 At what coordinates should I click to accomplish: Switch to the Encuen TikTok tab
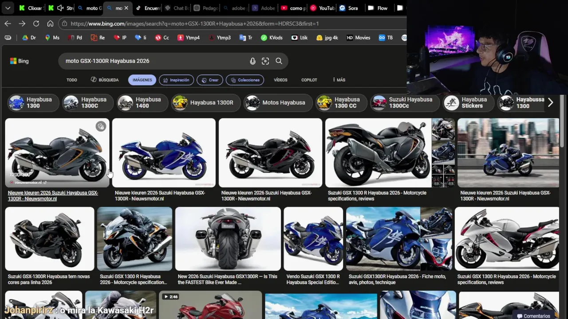(x=147, y=8)
